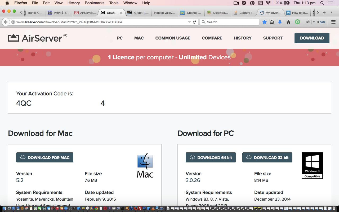This screenshot has width=339, height=212.
Task: Click the clock Thu 1:13 pm
Action: (305, 3)
